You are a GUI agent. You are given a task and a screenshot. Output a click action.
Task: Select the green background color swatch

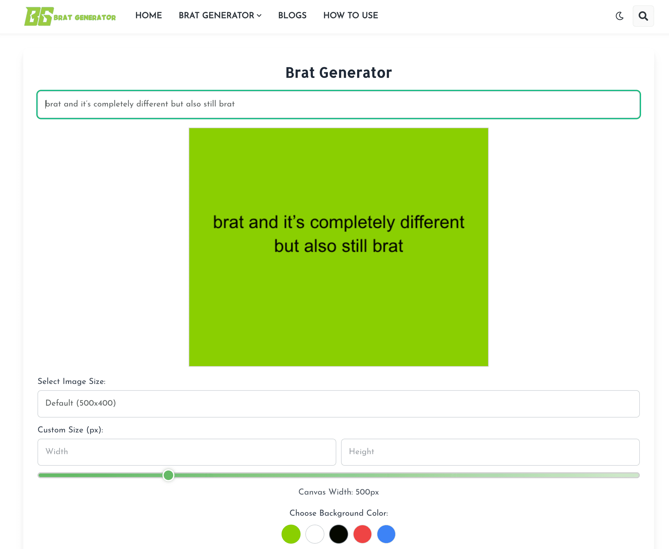(291, 534)
